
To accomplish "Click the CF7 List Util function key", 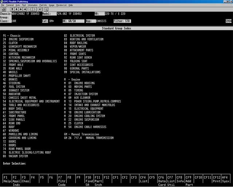I will [171, 179].
